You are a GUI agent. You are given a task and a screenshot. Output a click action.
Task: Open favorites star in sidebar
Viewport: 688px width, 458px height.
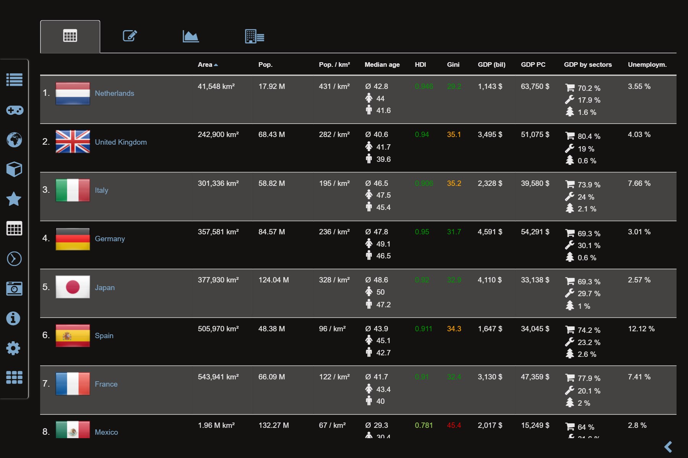[x=14, y=199]
